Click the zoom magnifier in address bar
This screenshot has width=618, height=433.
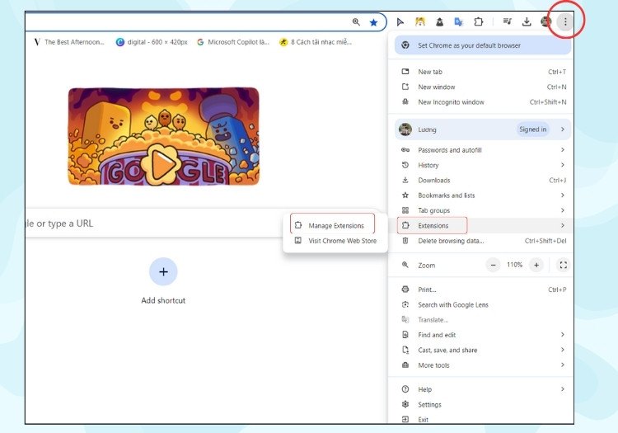click(356, 22)
